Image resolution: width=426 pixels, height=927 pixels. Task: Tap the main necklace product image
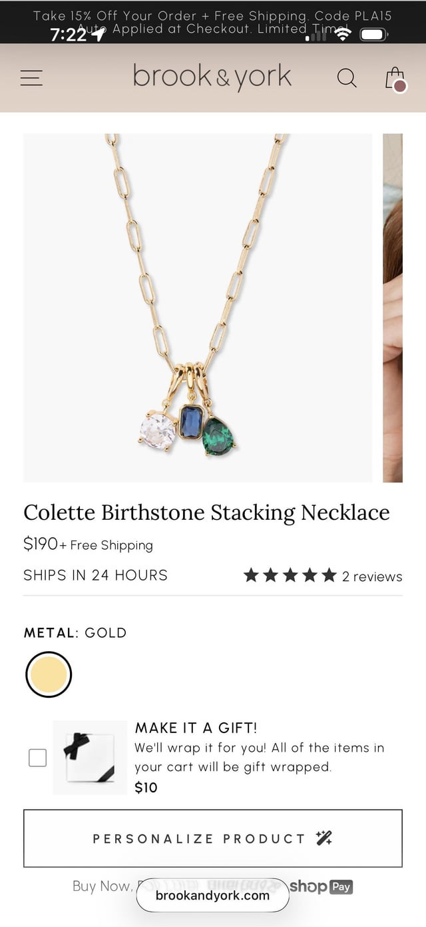(198, 307)
